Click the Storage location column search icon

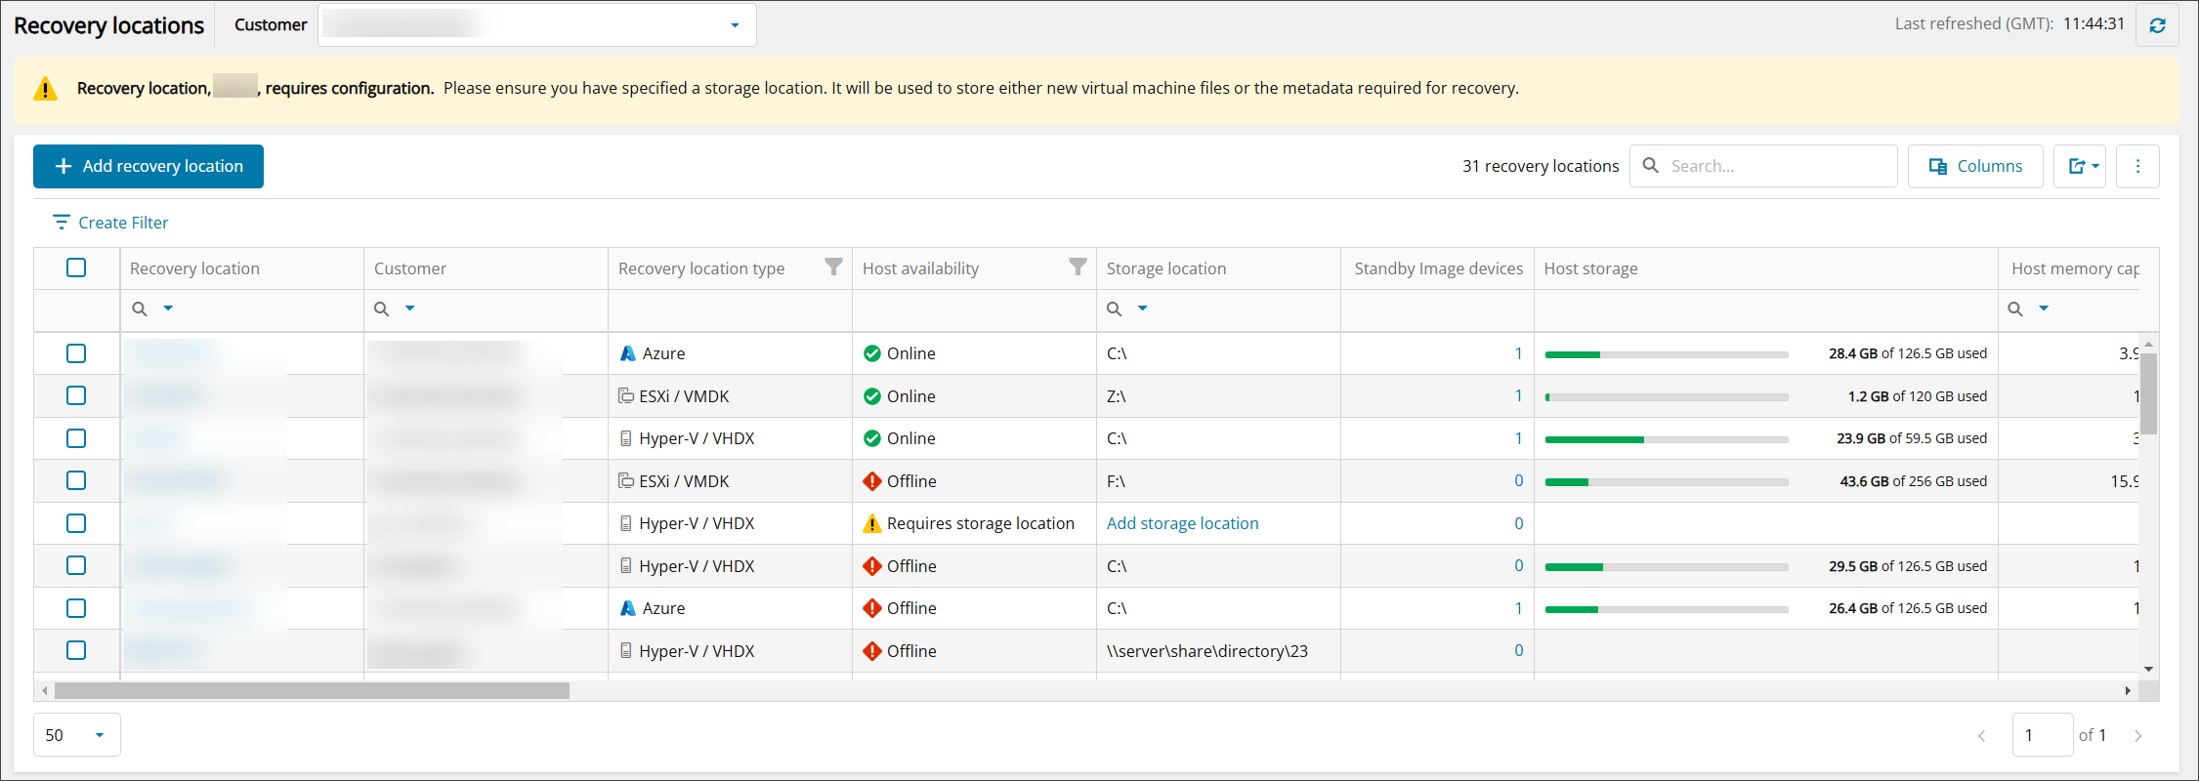[x=1115, y=309]
